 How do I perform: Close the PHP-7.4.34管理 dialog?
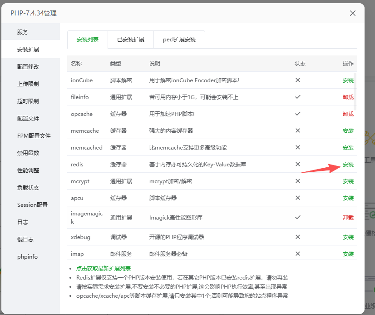pyautogui.click(x=352, y=13)
